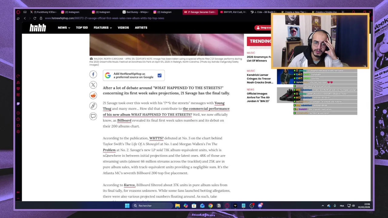The width and height of the screenshot is (388, 218).
Task: Click the site padlock security icon
Action: pyautogui.click(x=41, y=18)
